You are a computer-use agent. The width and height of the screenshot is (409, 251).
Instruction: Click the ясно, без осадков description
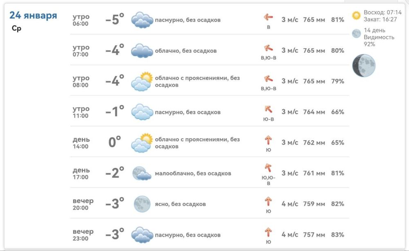click(x=180, y=204)
